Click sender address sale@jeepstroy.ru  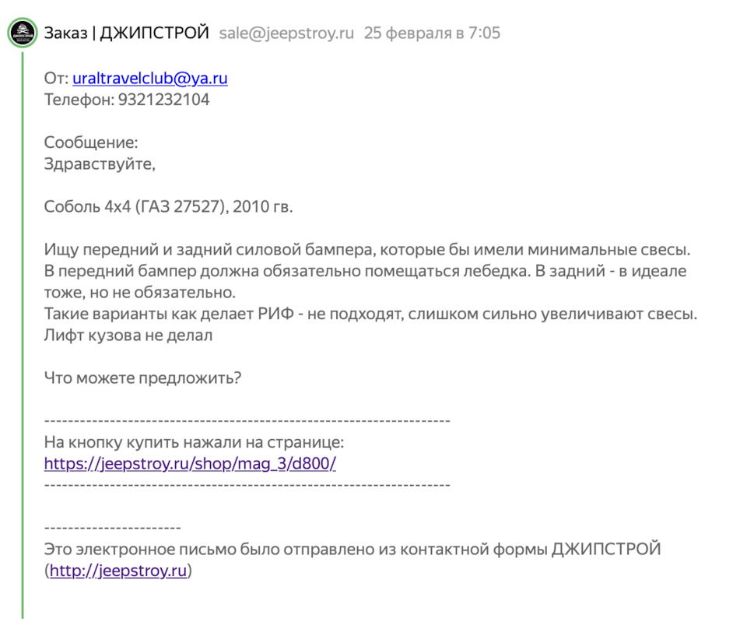tap(286, 33)
